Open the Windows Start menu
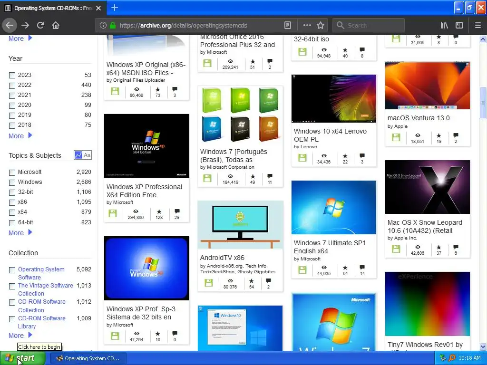This screenshot has width=487, height=365. [x=23, y=358]
